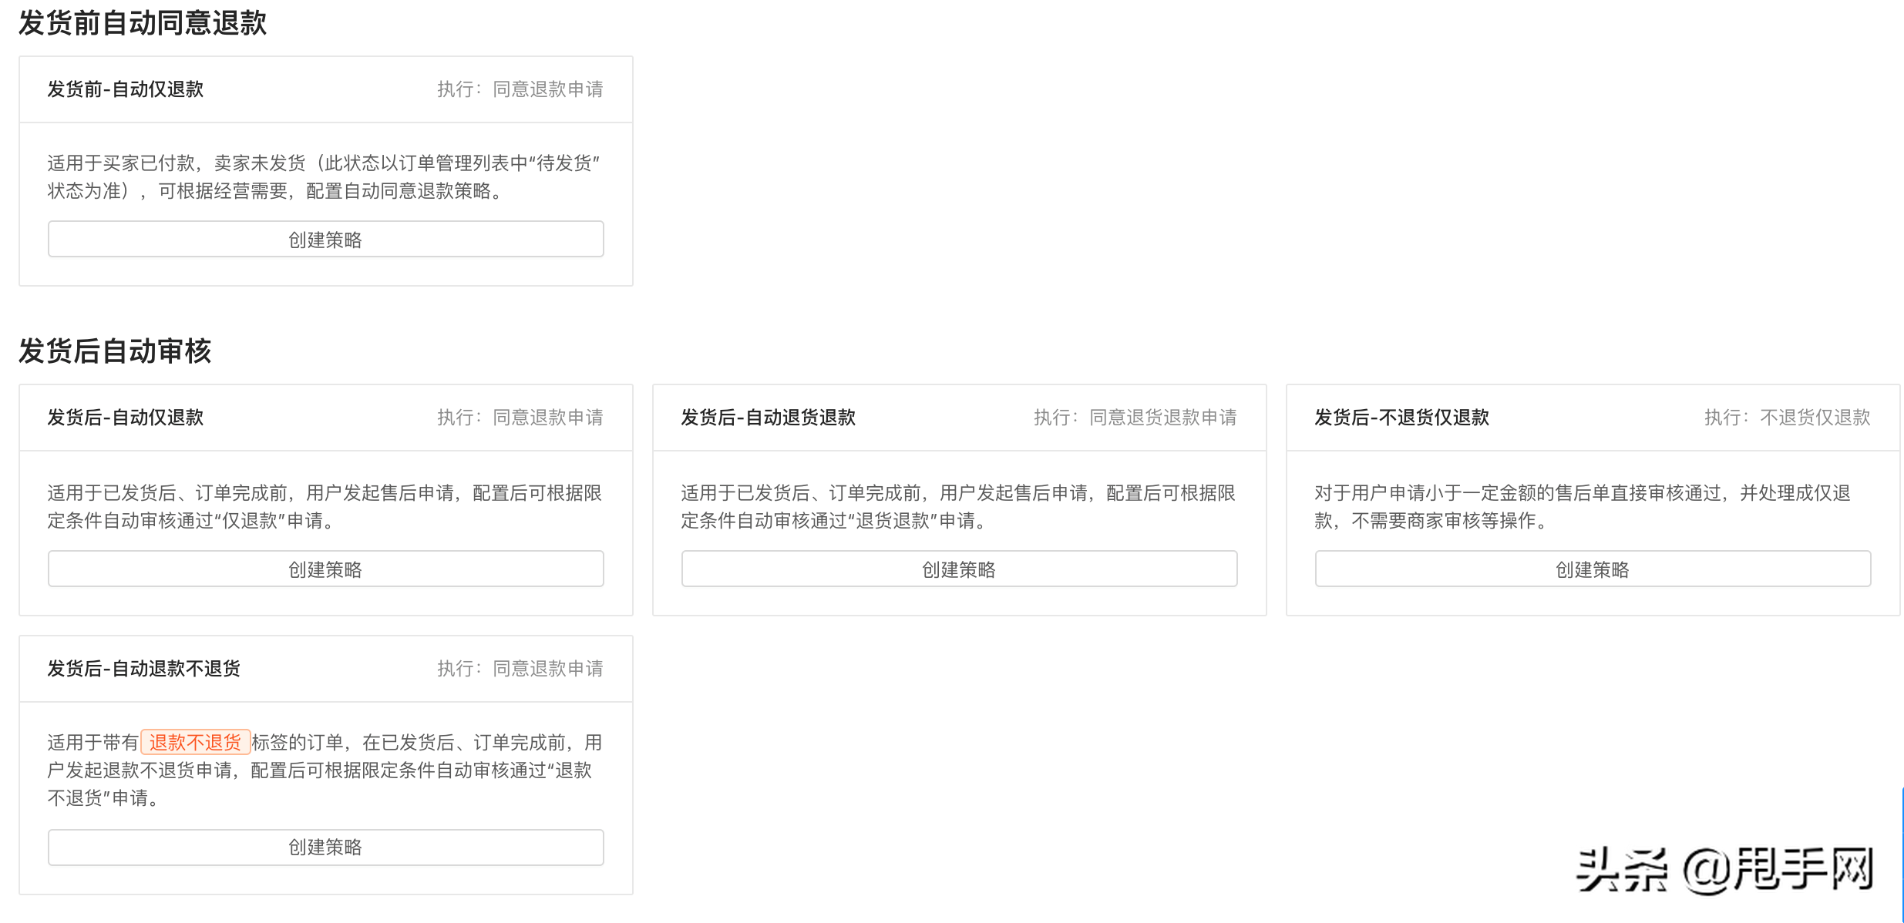Image resolution: width=1904 pixels, height=923 pixels.
Task: Click description starting 对于用户申请小于一定金额
Action: 1583,506
